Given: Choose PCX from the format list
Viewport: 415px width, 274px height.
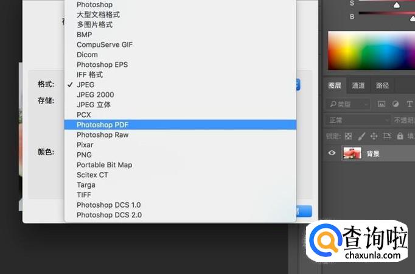Looking at the screenshot, I should pos(180,115).
